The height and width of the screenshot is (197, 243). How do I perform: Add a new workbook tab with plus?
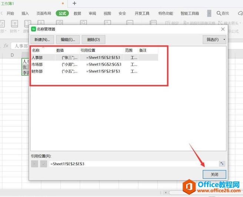pos(74,3)
